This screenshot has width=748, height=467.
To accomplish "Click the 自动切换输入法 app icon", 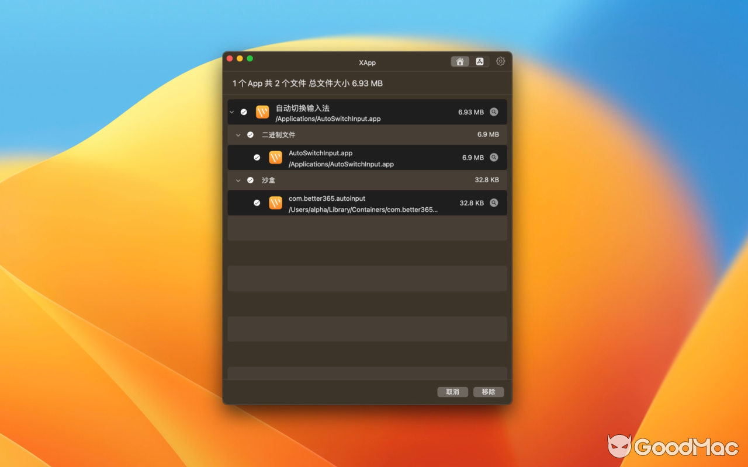I will tap(262, 111).
